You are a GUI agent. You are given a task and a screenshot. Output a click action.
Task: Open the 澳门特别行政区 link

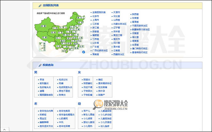pos(140,49)
